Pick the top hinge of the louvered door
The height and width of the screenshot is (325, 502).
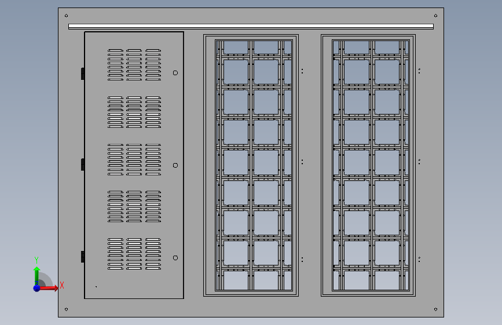coord(83,73)
